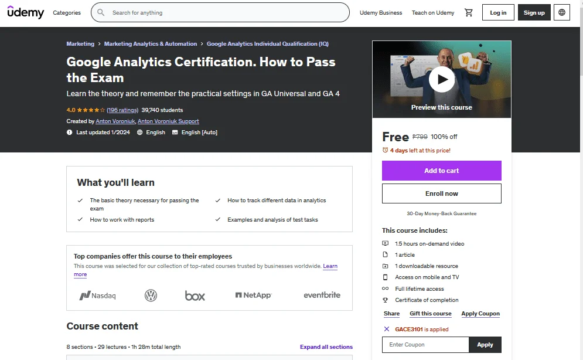This screenshot has width=583, height=360.
Task: Expand all sections of course content
Action: click(326, 347)
